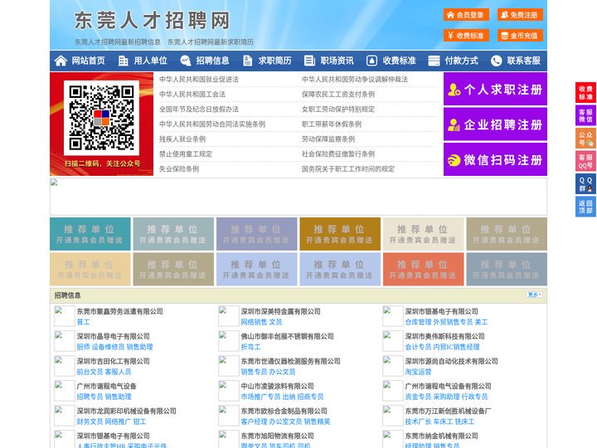
Task: Click the icon beside 收费标准 in navigation
Action: click(371, 61)
